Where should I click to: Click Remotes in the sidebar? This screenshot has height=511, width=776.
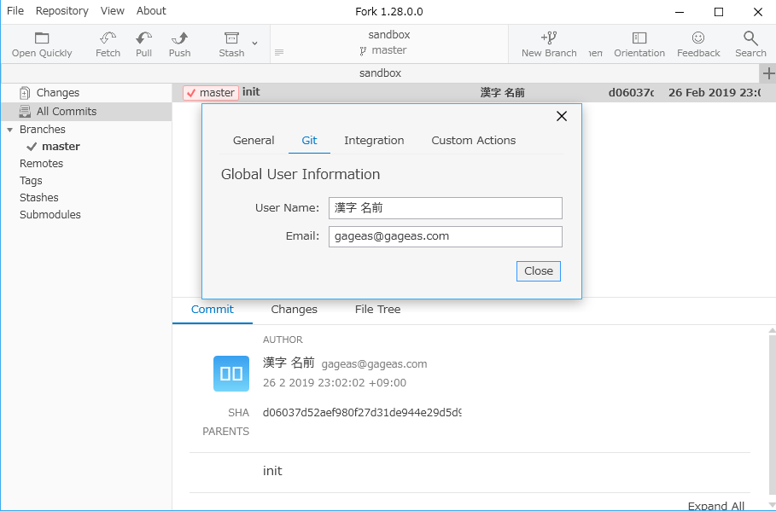(42, 163)
